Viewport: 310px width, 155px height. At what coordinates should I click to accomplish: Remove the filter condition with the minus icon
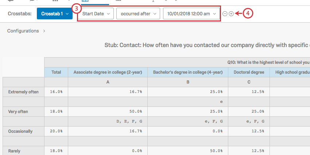(225, 13)
